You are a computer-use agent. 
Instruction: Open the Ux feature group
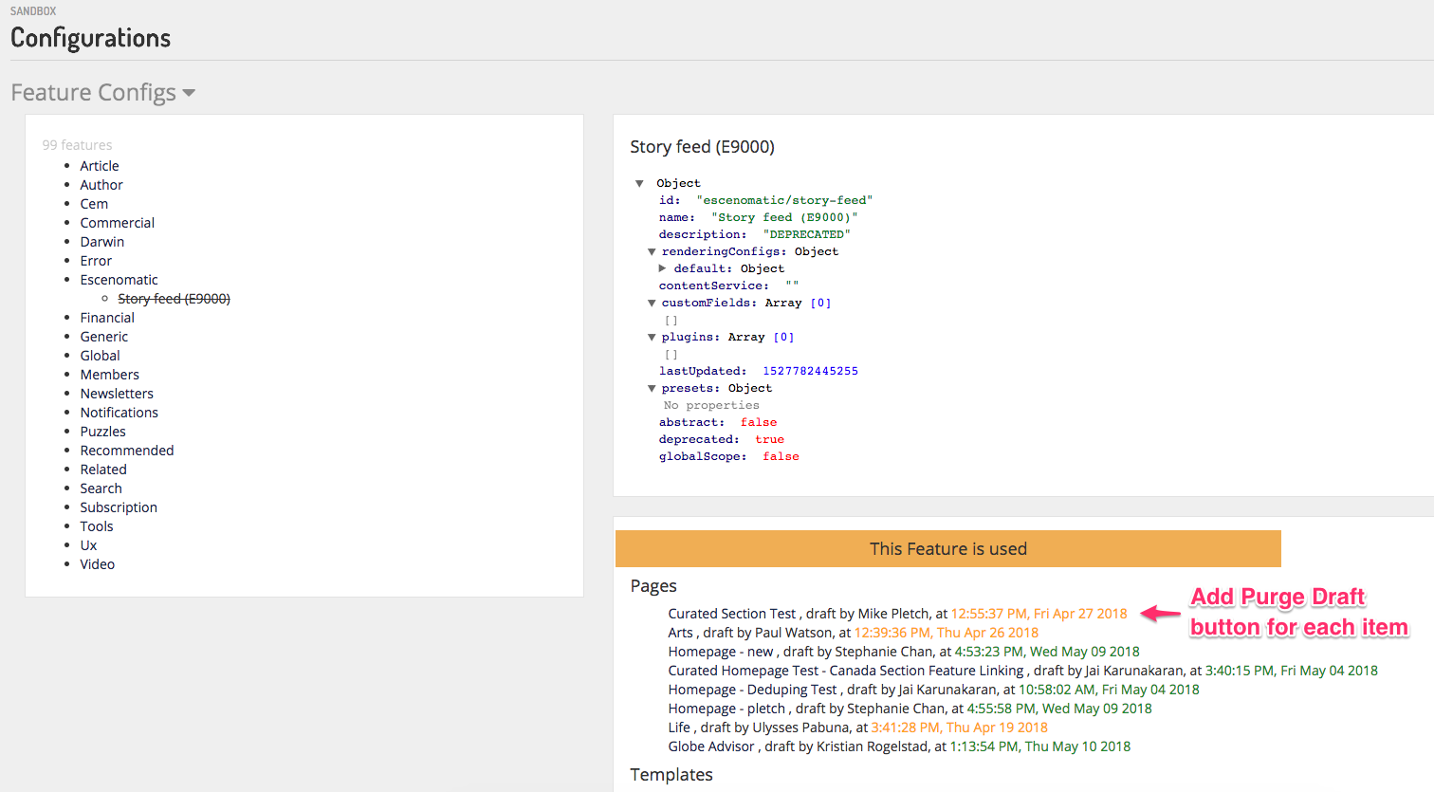[x=88, y=545]
